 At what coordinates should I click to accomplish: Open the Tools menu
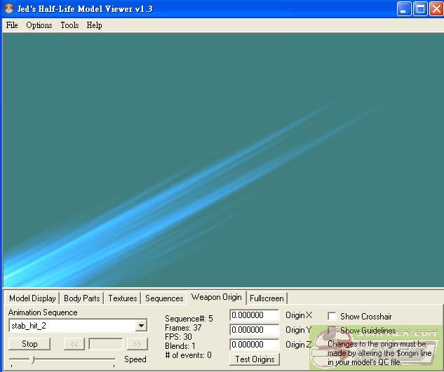[x=69, y=25]
